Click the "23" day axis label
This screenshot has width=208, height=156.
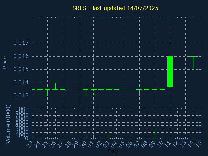tap(30, 144)
